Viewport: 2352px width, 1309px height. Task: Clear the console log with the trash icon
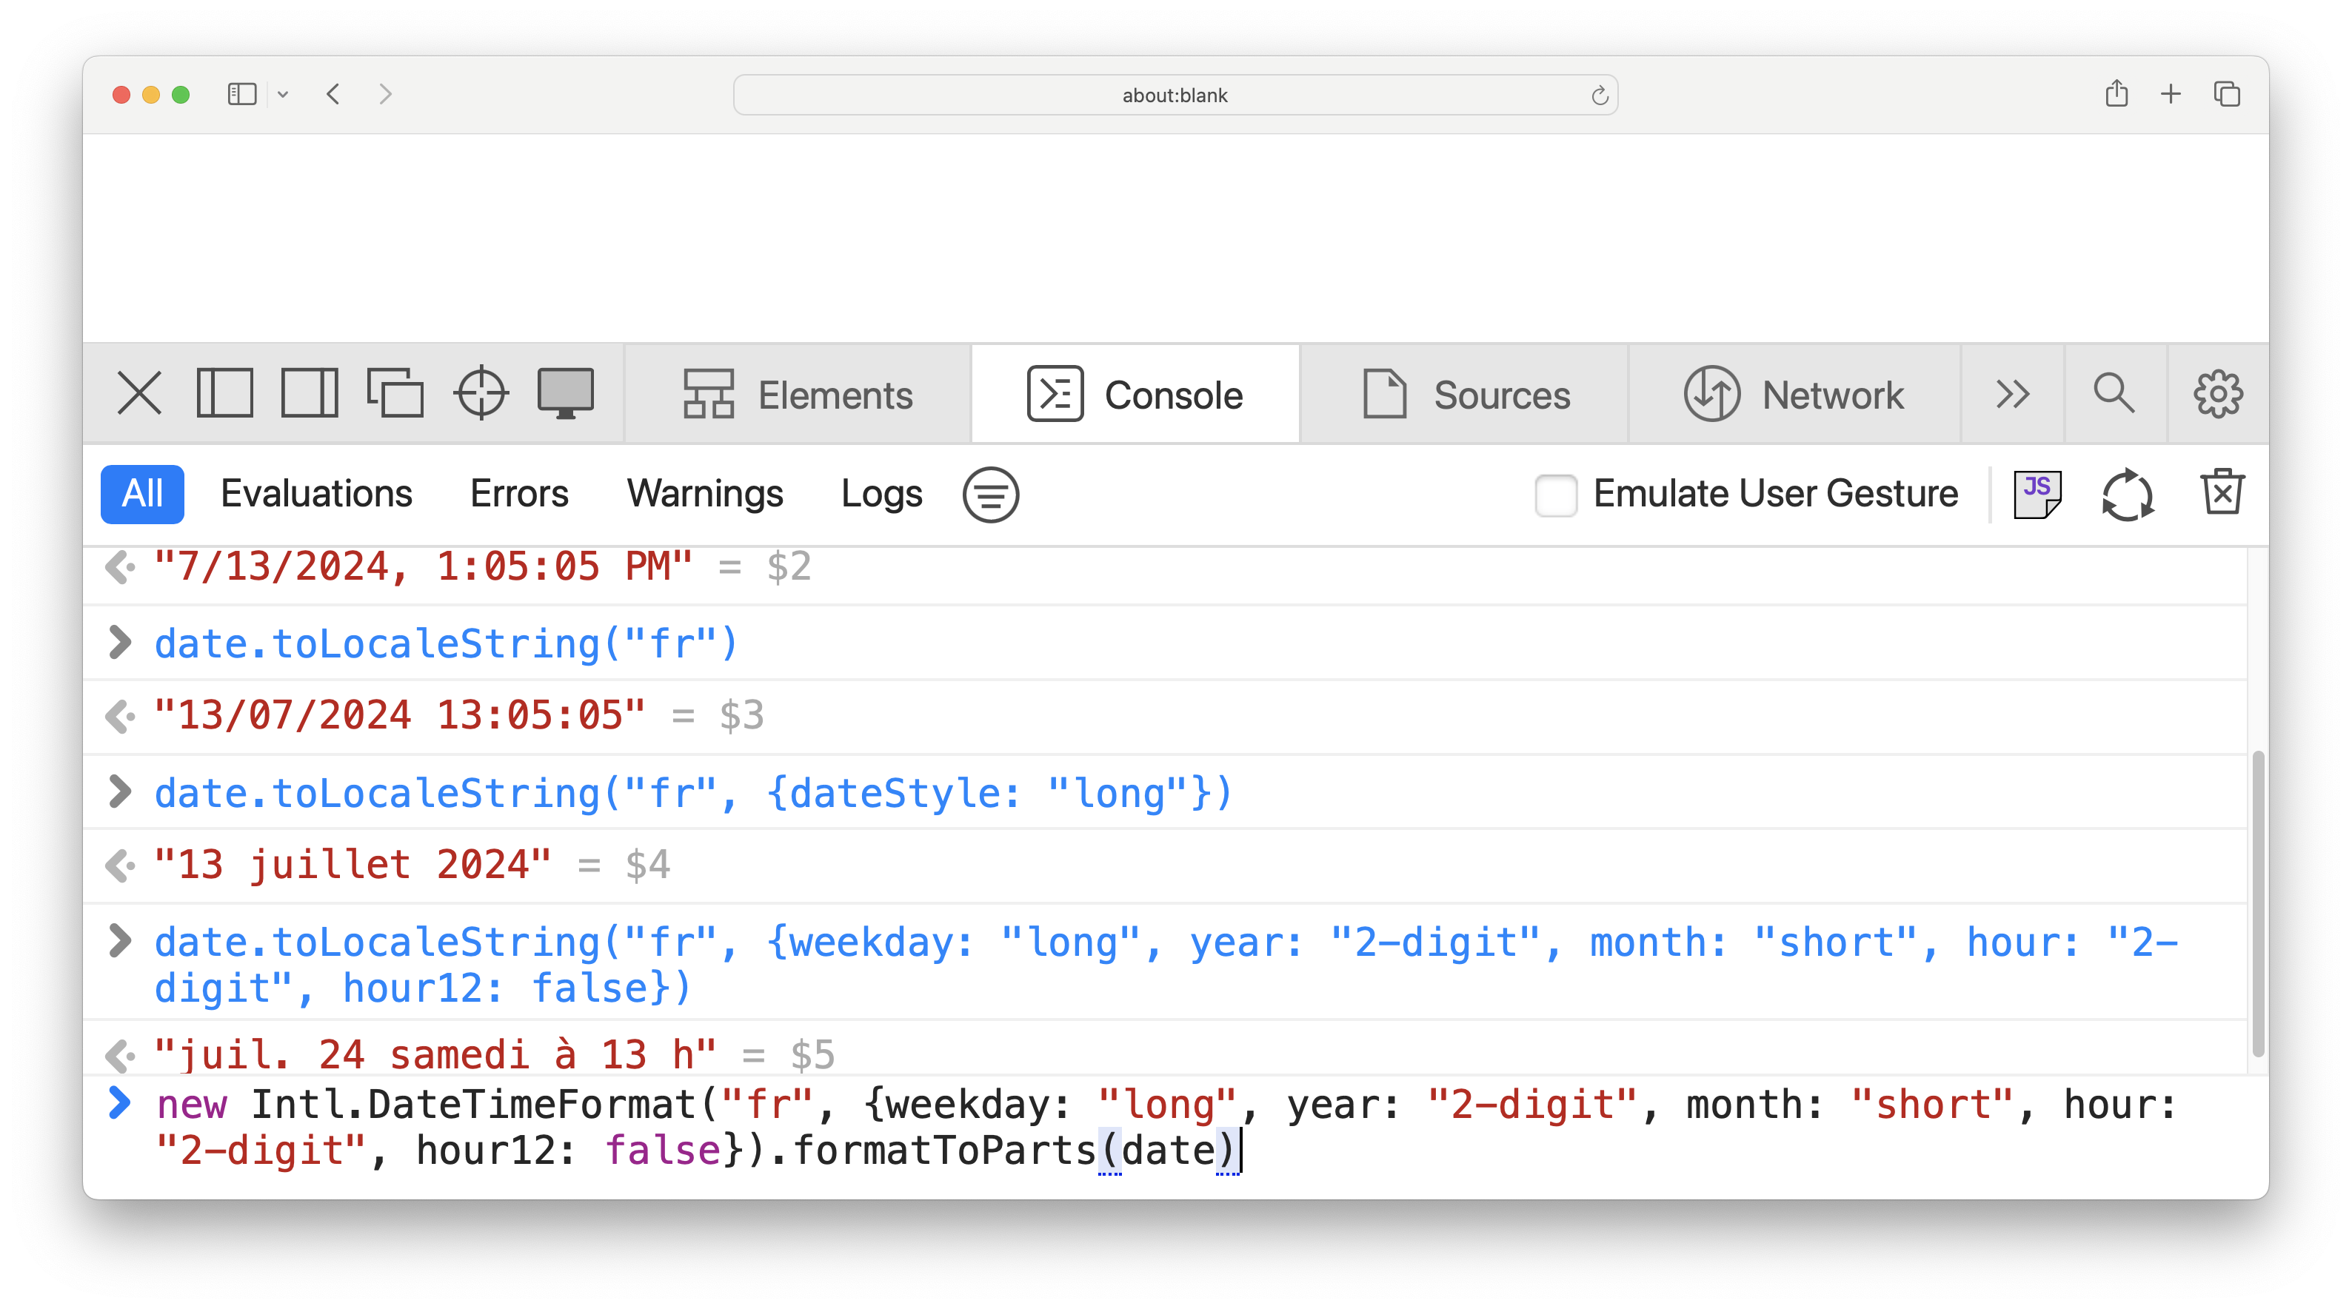(2222, 492)
